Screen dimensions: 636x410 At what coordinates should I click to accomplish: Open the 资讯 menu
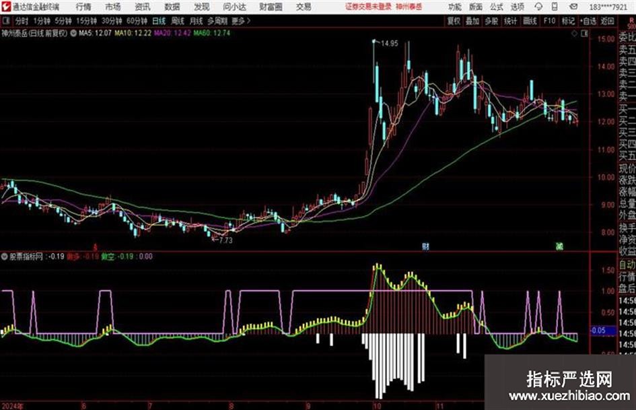point(143,7)
